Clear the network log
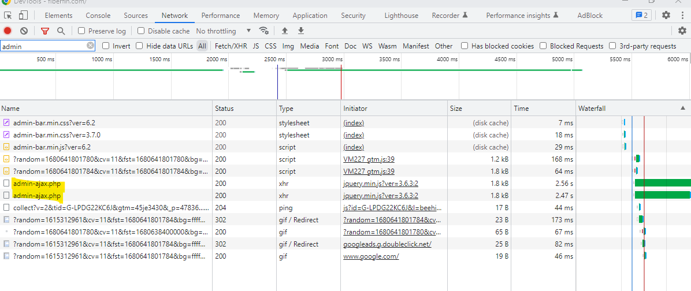 [x=24, y=31]
